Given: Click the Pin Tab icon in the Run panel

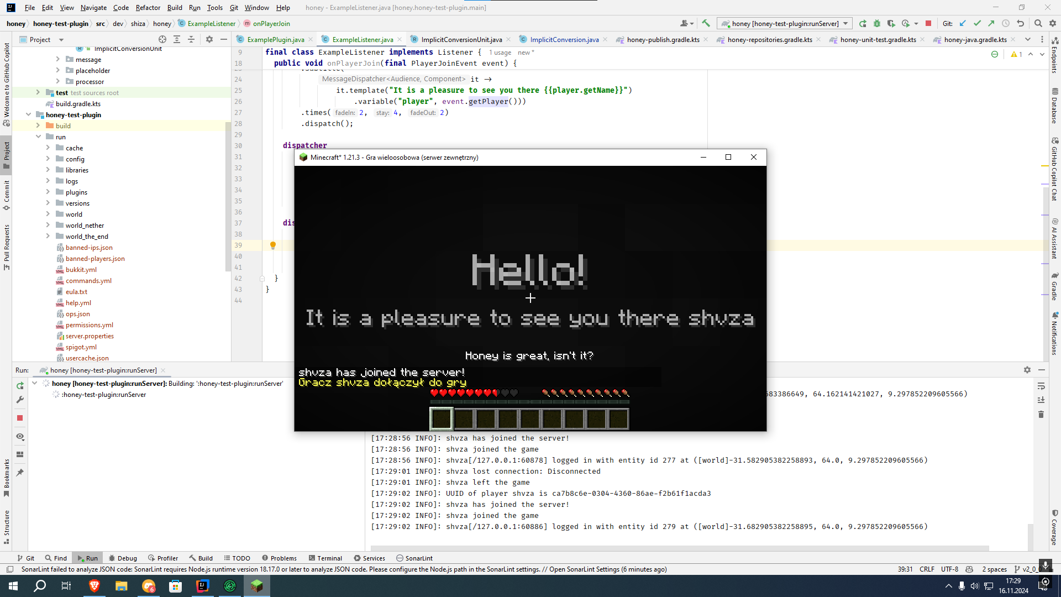Looking at the screenshot, I should [20, 473].
